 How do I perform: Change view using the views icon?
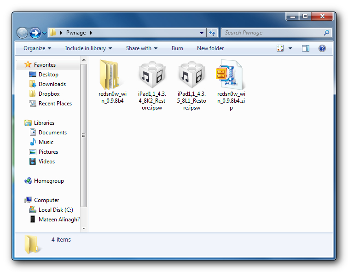coord(280,48)
